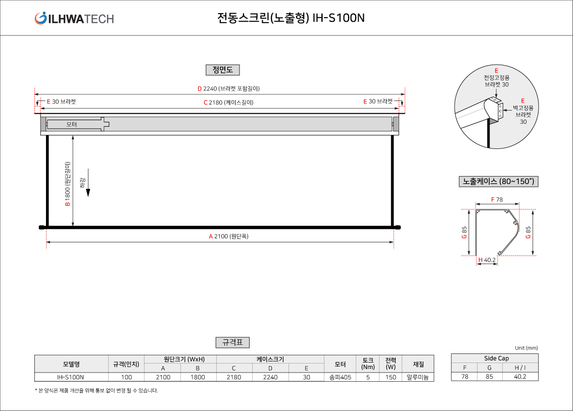Click the H 40.2 dimension label
Screen dimensions: 573x411
coord(487,260)
